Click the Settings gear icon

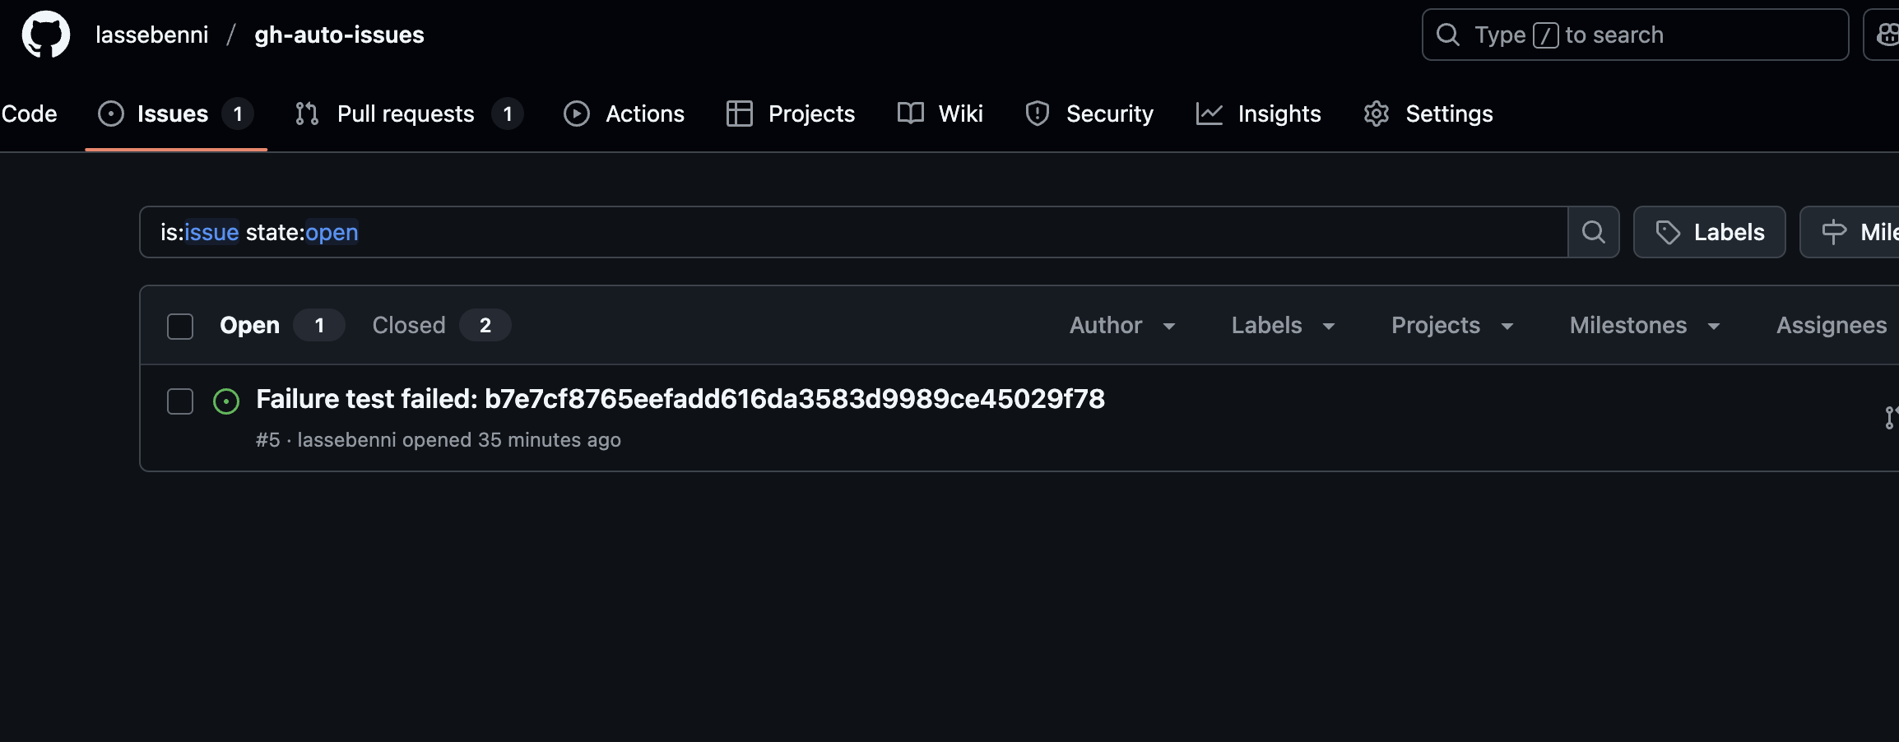pos(1376,114)
